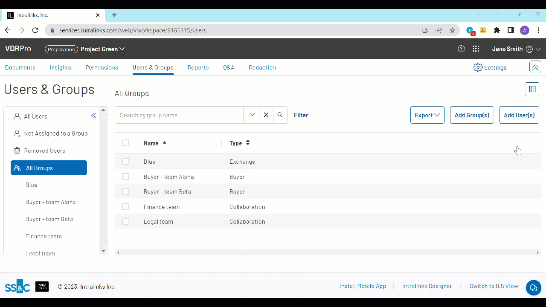This screenshot has height=307, width=546.
Task: Check the Finance team row checkbox
Action: coord(125,207)
